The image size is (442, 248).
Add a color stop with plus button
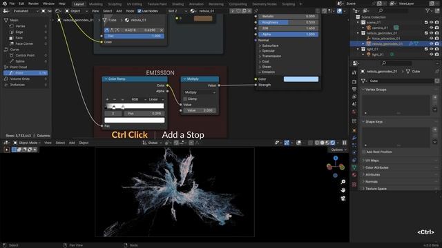pos(107,99)
